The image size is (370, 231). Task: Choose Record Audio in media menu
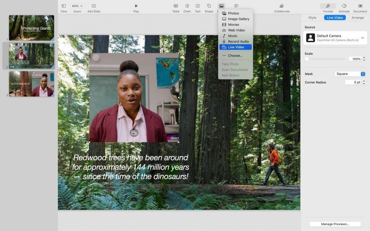[238, 42]
